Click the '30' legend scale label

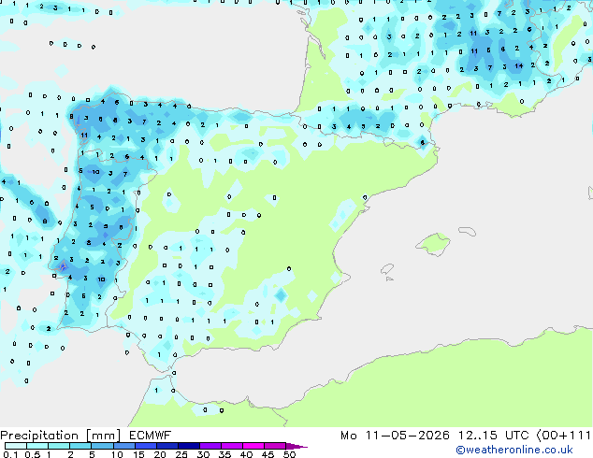pos(203,454)
